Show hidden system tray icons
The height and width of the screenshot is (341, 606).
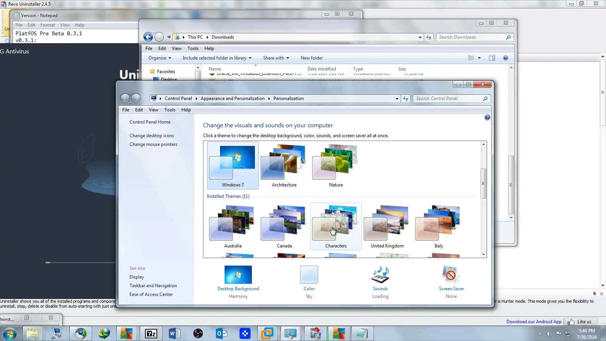point(540,334)
